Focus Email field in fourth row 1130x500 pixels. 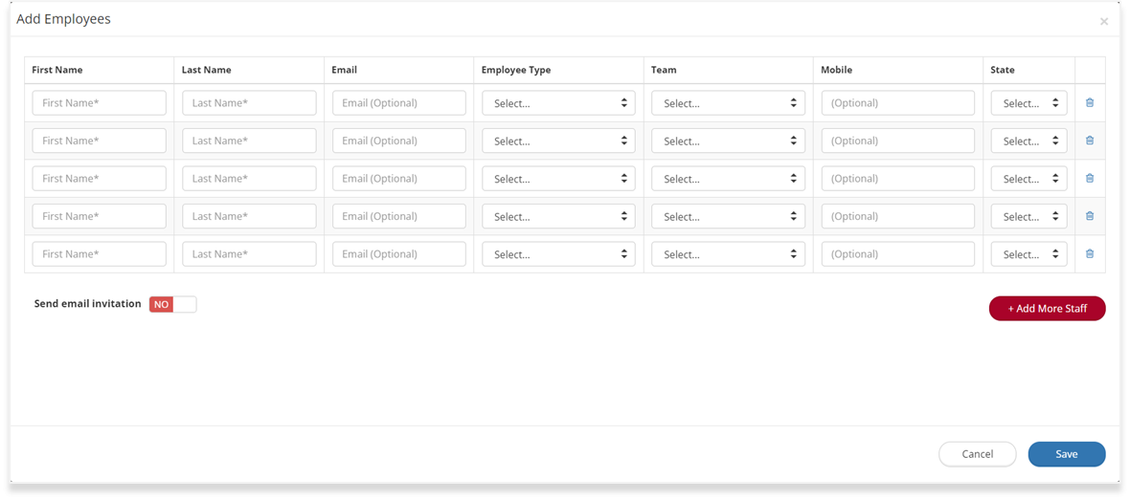pos(399,216)
